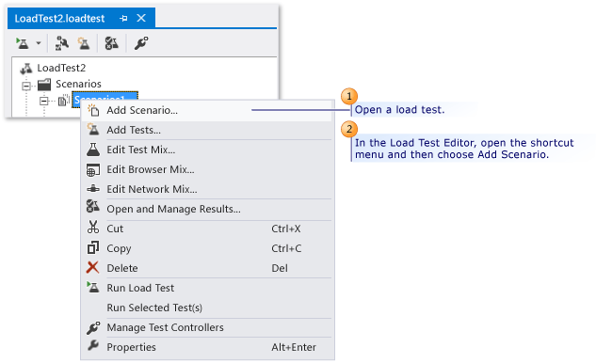Collapse the Scenarios folder node
596x363 pixels.
pyautogui.click(x=26, y=87)
